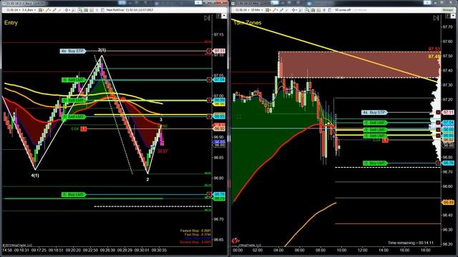Open 3 R_Bars interval dropdown in Entry chart

coord(29,10)
